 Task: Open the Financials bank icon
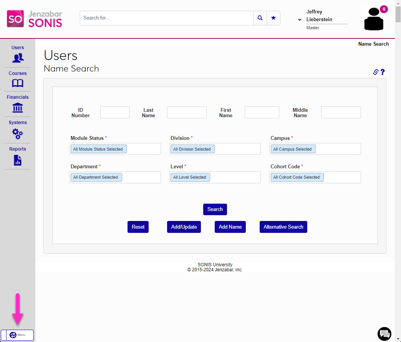tap(17, 108)
